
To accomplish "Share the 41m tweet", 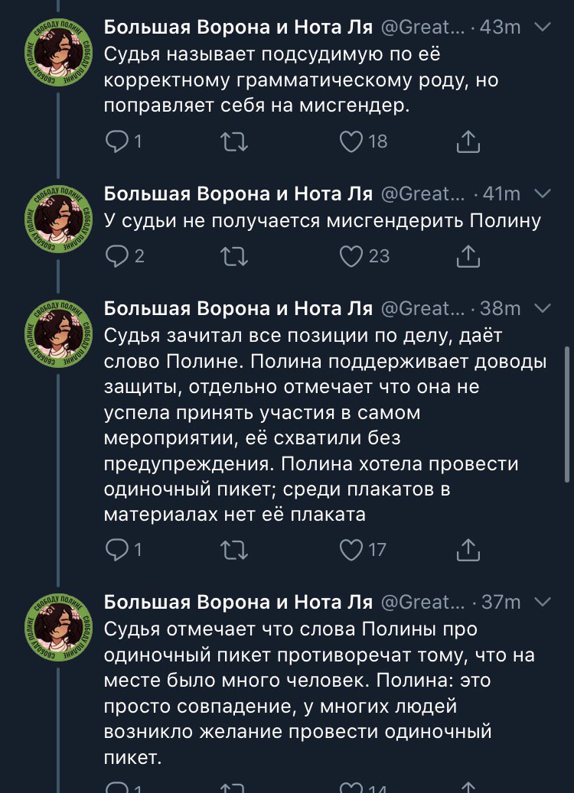I will [468, 257].
